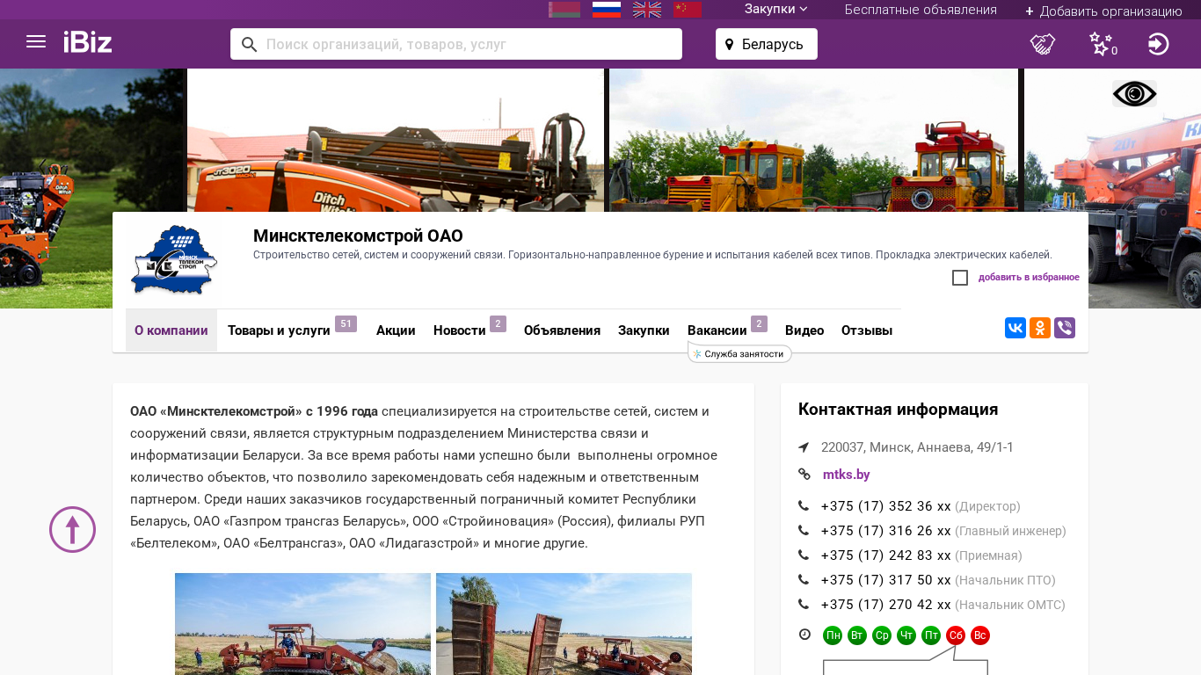1201x675 pixels.
Task: Open the yellow tractors banner photo
Action: (813, 140)
